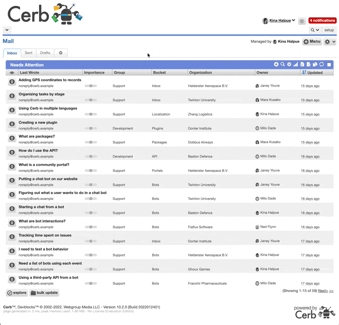This screenshot has width=339, height=325.
Task: Click the avatar beside Managed by Kina Halpue
Action: [x=275, y=41]
